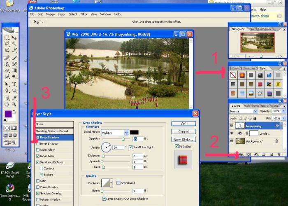Hide the Levels 1 layer
This screenshot has width=288, height=206.
(232, 133)
